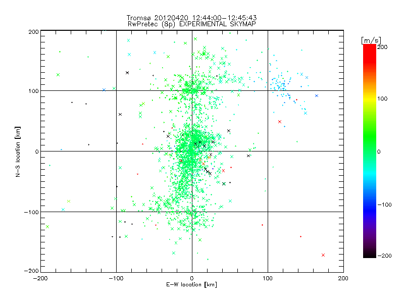The height and width of the screenshot is (303, 404).
Task: Click the x-axis tick label "-100"
Action: (x=116, y=278)
